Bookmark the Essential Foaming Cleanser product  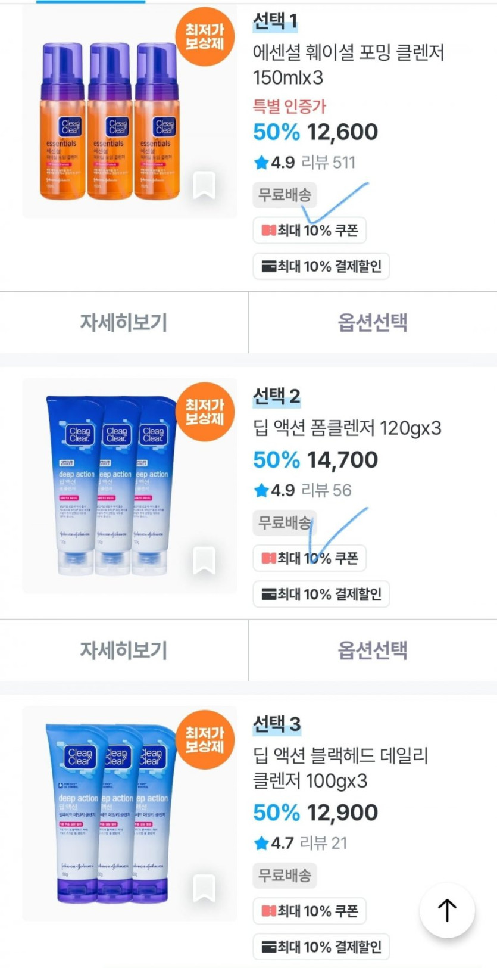click(x=204, y=186)
